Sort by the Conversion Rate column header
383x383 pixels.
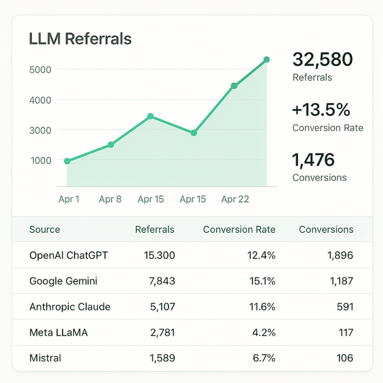click(x=239, y=230)
